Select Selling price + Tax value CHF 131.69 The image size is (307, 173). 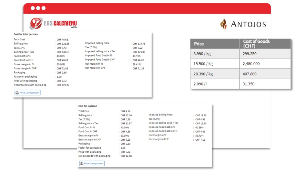[x=63, y=52]
